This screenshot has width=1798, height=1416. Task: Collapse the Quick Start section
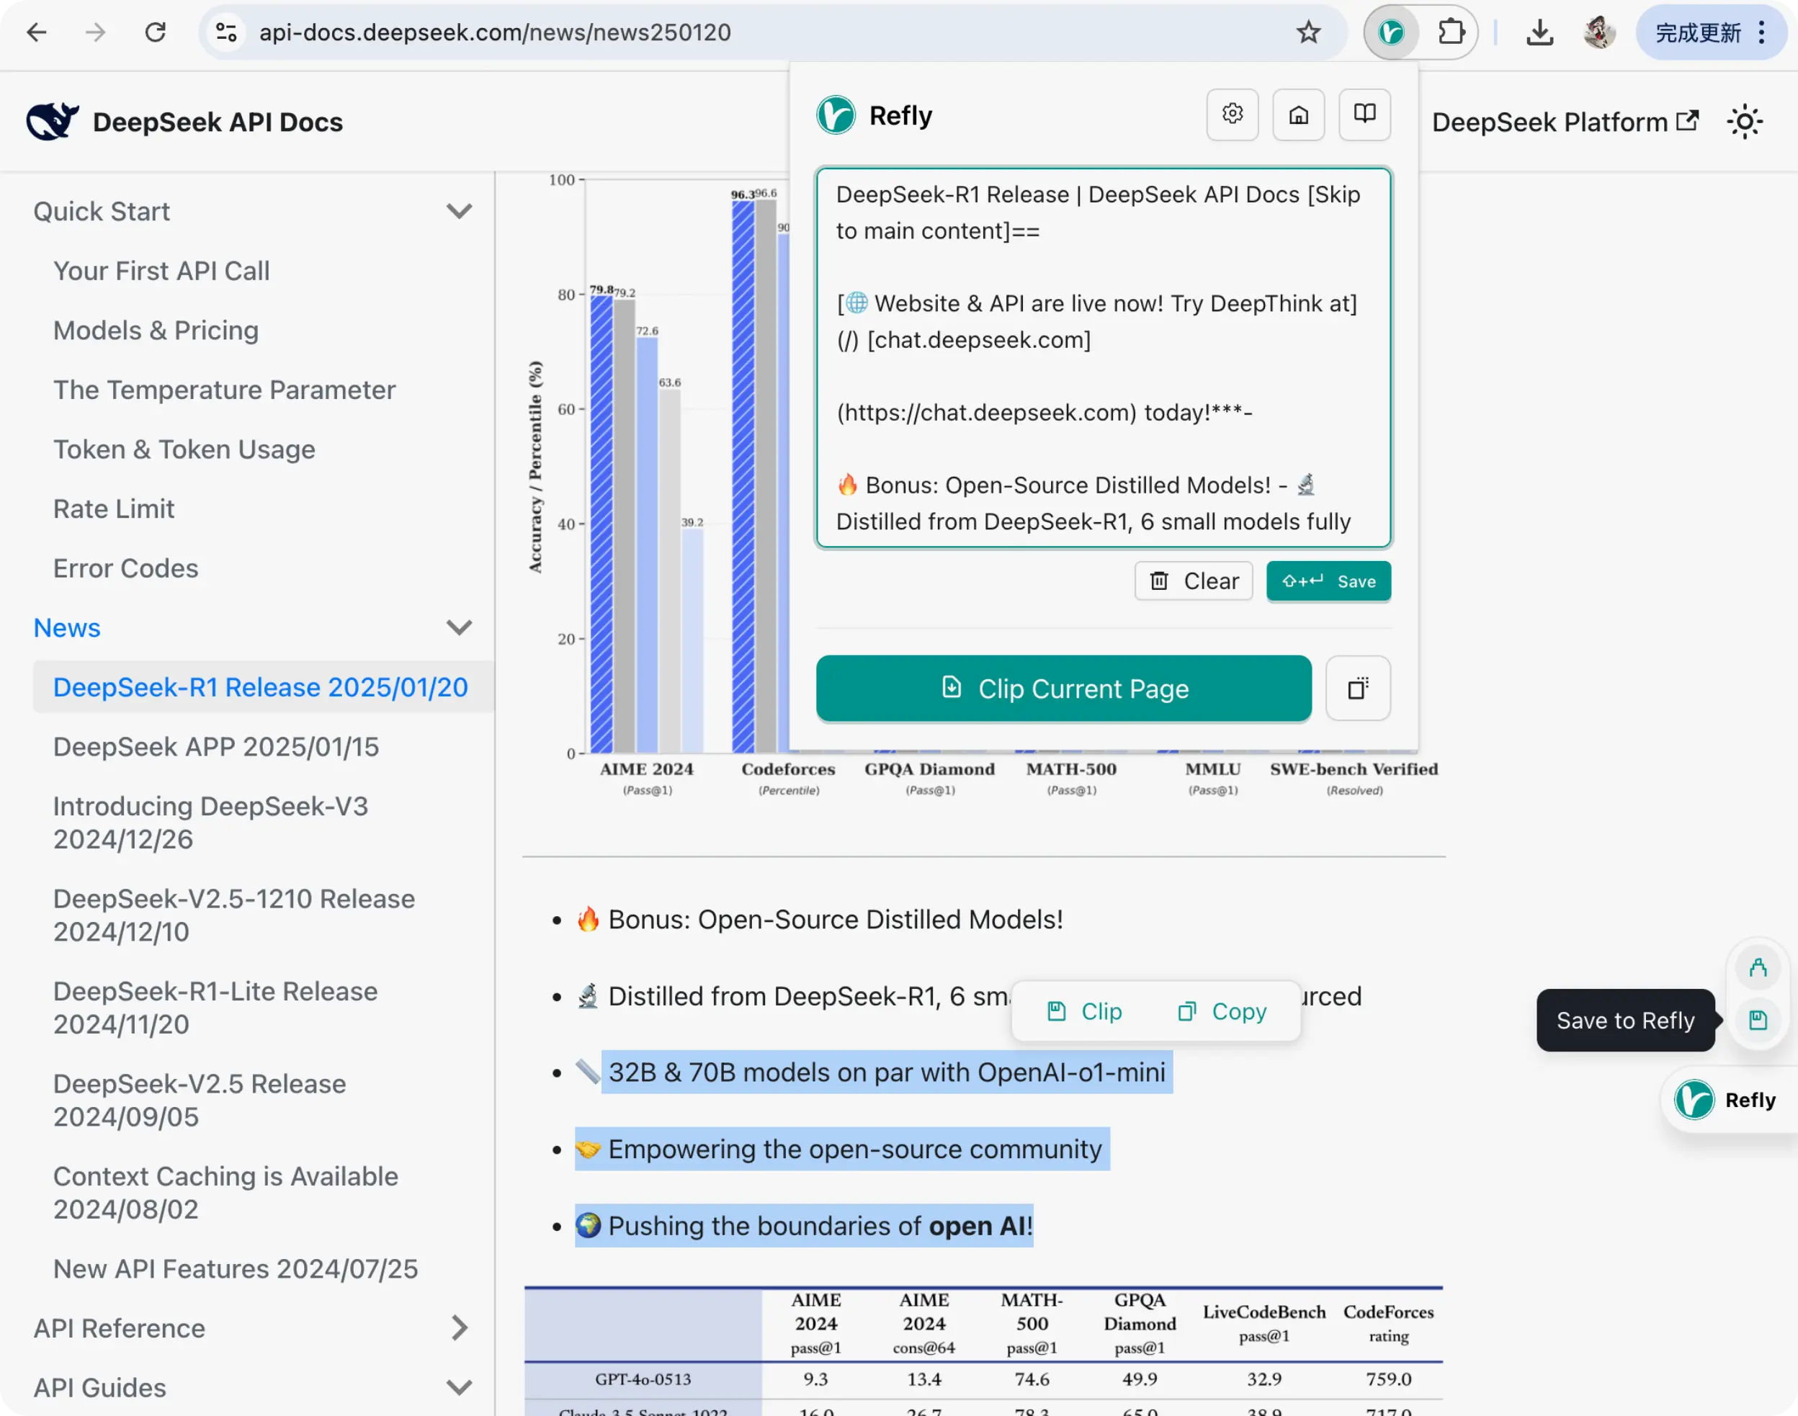(x=458, y=212)
